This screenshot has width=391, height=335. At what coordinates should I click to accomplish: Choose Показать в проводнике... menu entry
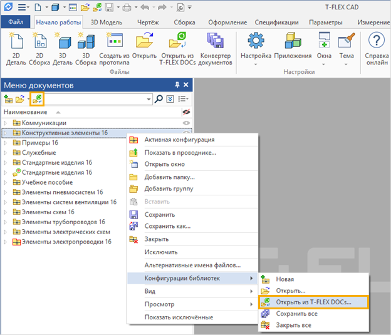tap(180, 152)
